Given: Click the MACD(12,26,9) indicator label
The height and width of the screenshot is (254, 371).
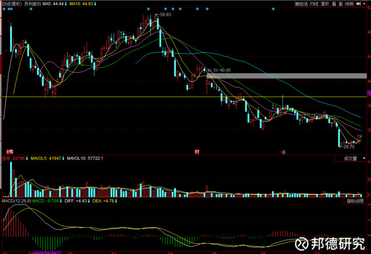Looking at the screenshot, I should tap(16, 201).
